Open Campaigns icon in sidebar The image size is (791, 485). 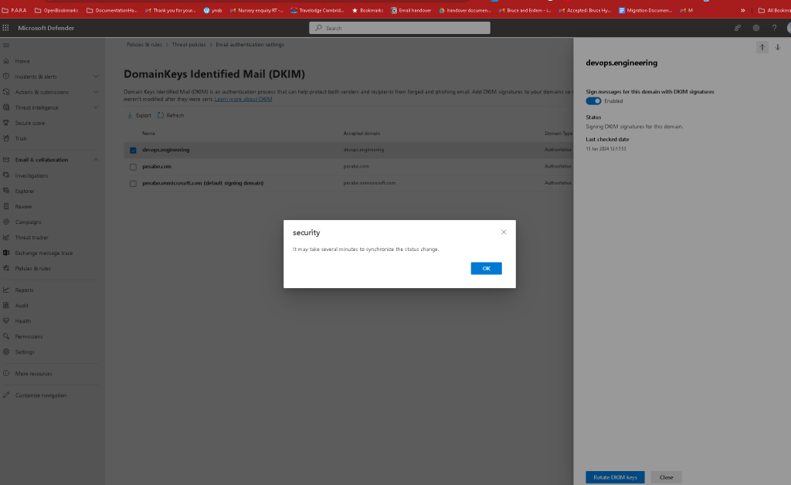[6, 222]
